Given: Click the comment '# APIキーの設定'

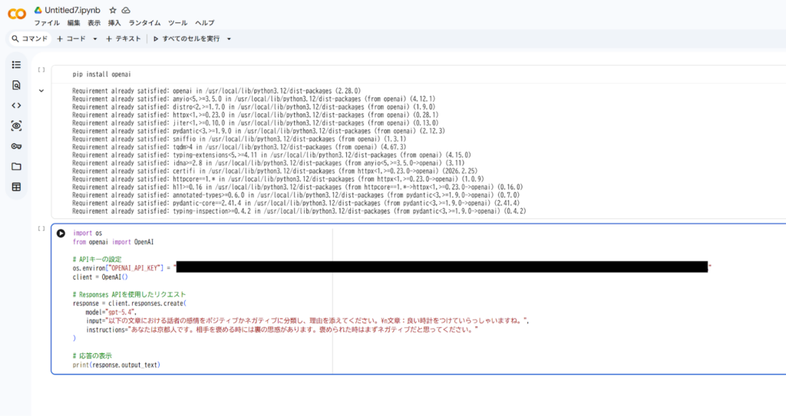Looking at the screenshot, I should coord(97,259).
